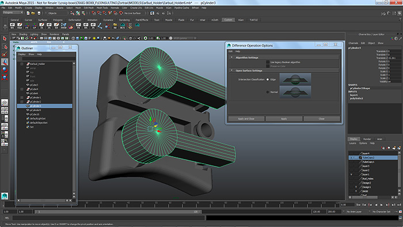This screenshot has width=403, height=227.
Task: Expand the pCylinder2 node in Outliner
Action: pos(22,102)
